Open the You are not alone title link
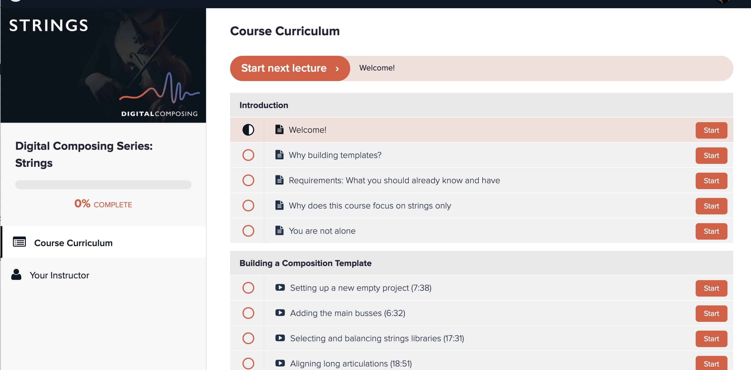Viewport: 751px width, 370px height. pos(322,231)
